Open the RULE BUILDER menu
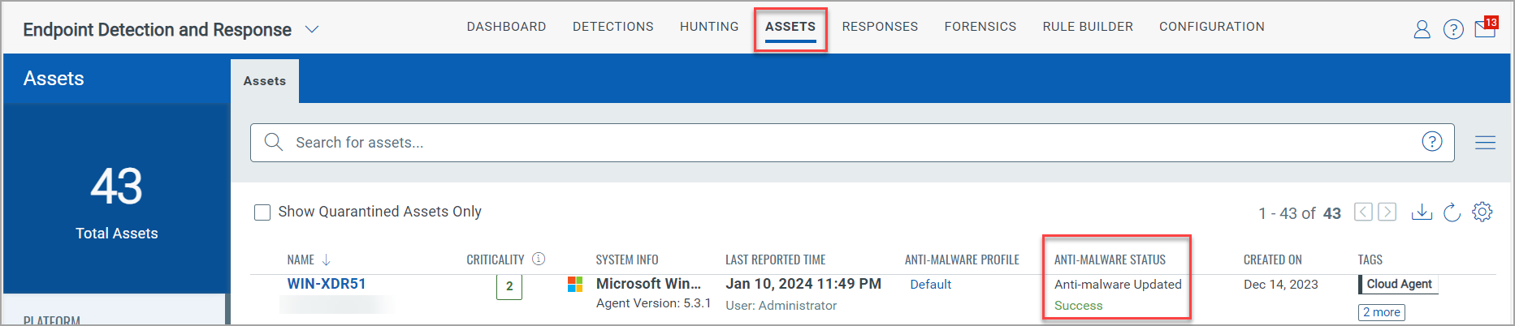The height and width of the screenshot is (326, 1515). (x=1088, y=27)
